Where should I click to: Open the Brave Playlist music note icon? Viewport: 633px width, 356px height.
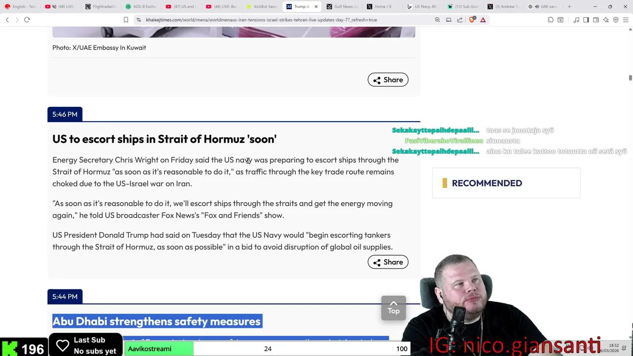click(576, 20)
